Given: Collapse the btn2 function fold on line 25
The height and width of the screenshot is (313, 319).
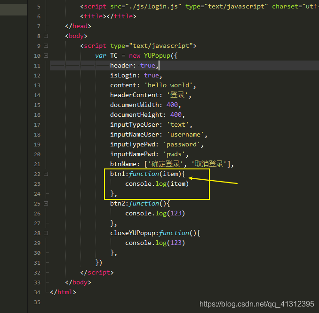Looking at the screenshot, I should [46, 204].
